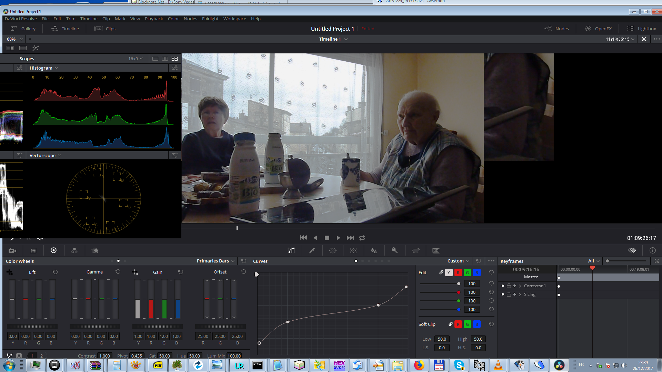662x372 pixels.
Task: Click the play forward button
Action: (338, 238)
